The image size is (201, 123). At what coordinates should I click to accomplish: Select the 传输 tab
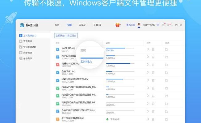click(69, 25)
